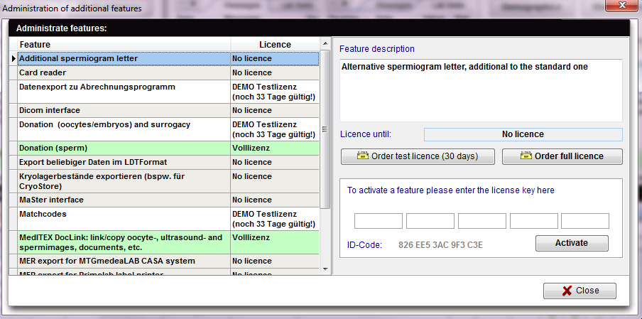
Task: Click the second license key input box
Action: [x=430, y=221]
